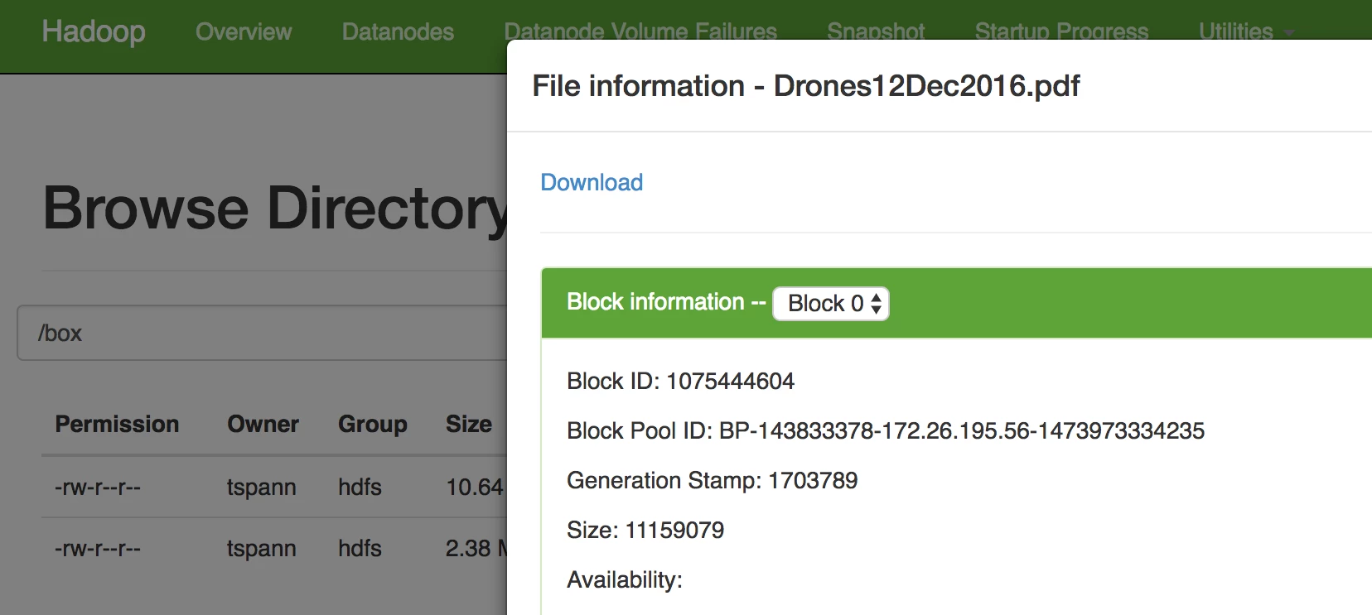Viewport: 1372px width, 615px height.
Task: Click the Group column header
Action: click(373, 424)
